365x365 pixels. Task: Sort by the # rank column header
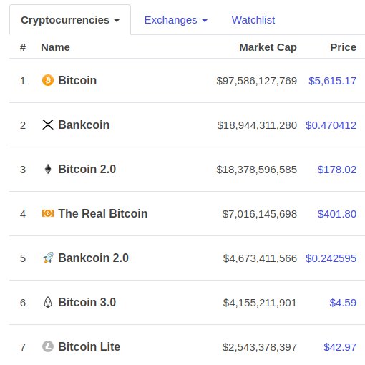(23, 47)
